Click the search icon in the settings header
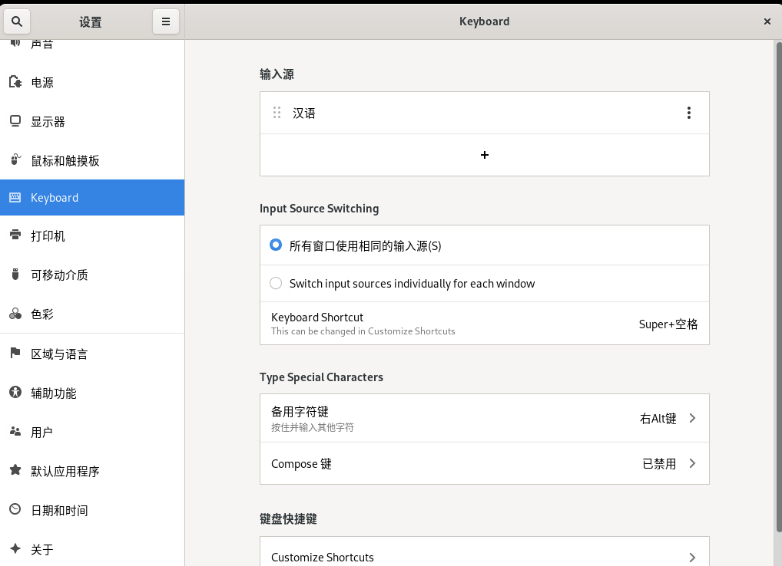This screenshot has height=566, width=782. [17, 21]
